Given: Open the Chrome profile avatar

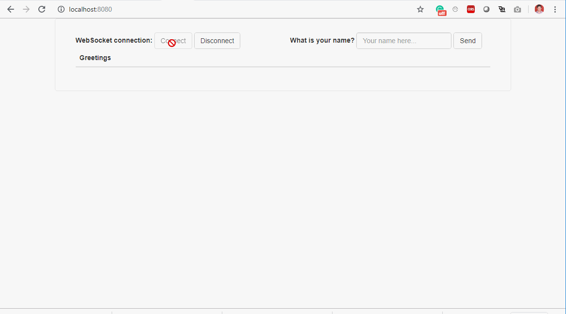Looking at the screenshot, I should pyautogui.click(x=539, y=9).
